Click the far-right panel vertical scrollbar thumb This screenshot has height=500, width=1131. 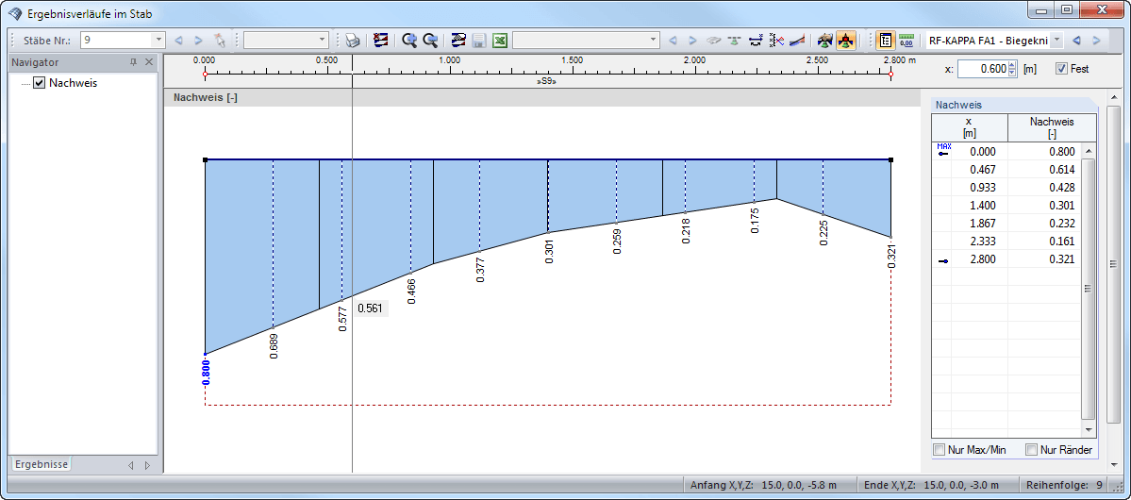[x=1113, y=264]
